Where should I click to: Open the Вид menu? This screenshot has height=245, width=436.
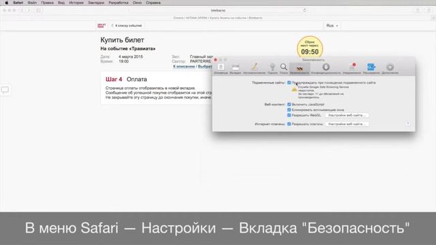coord(61,3)
